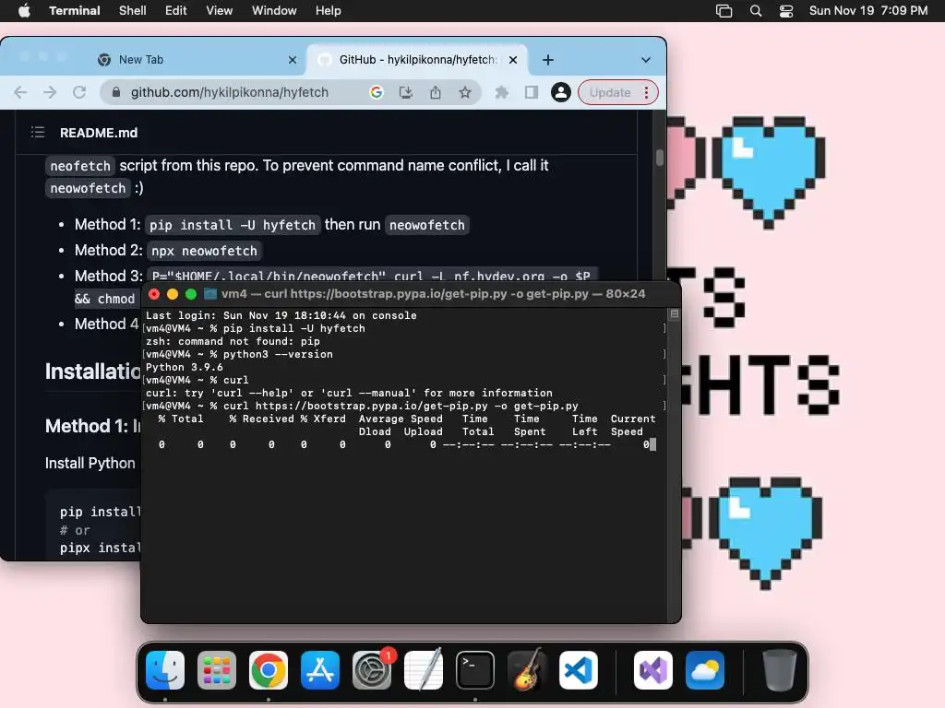The height and width of the screenshot is (708, 945).
Task: Click the Google icon in address bar
Action: [377, 92]
